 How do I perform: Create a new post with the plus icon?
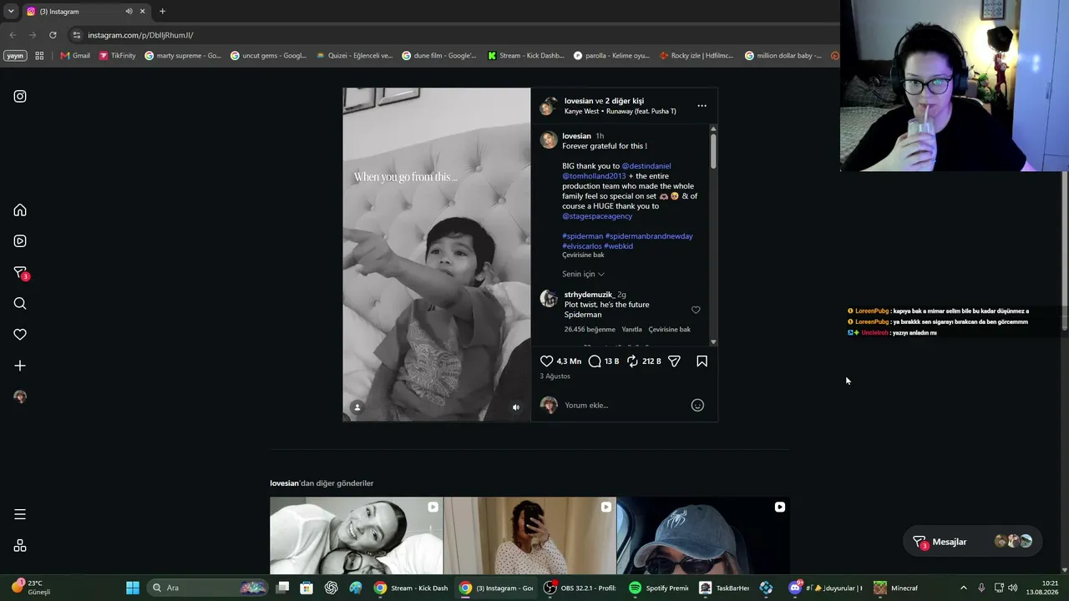point(20,366)
